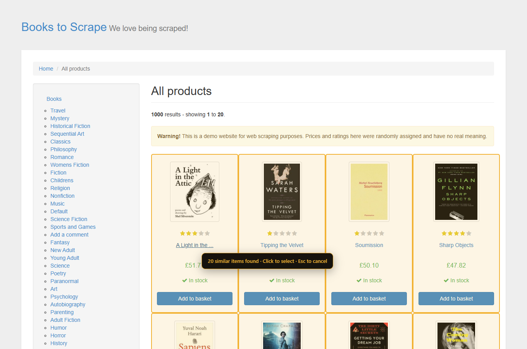Click the Sharp Objects cover image
527x349 pixels.
coord(456,192)
